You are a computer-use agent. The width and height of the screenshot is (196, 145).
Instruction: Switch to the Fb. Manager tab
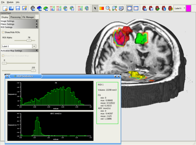pyautogui.click(x=28, y=17)
